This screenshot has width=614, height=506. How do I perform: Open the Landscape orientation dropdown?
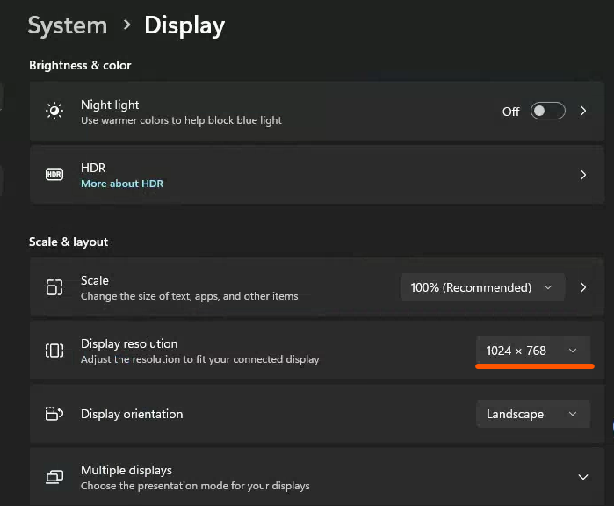click(531, 414)
